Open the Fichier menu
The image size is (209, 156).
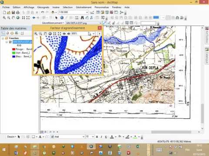tap(6, 7)
